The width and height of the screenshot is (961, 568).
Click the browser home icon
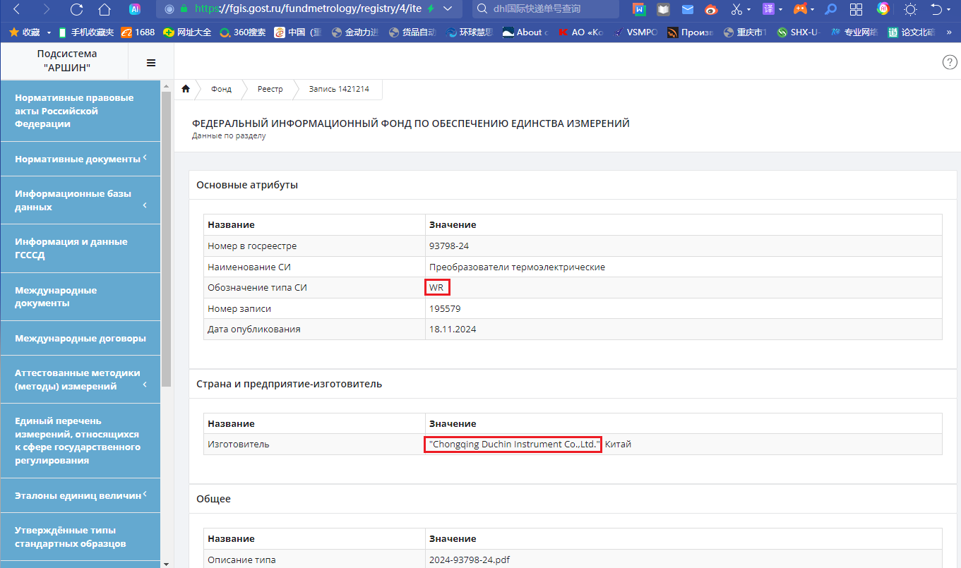105,9
